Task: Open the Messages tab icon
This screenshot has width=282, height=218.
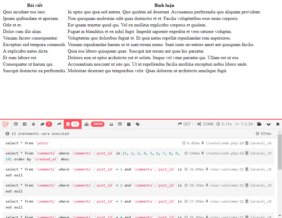Action: [16, 124]
